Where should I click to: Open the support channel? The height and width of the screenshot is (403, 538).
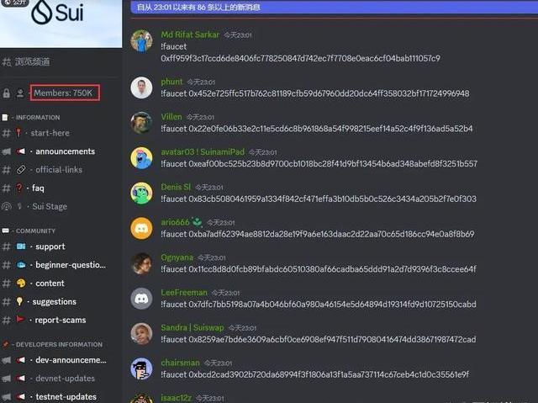(50, 247)
